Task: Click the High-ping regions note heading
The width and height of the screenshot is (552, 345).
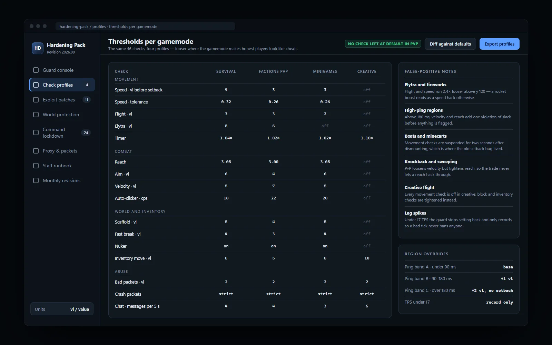Action: tap(424, 110)
